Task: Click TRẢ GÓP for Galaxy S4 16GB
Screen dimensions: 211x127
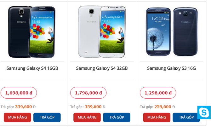Action: point(47,117)
